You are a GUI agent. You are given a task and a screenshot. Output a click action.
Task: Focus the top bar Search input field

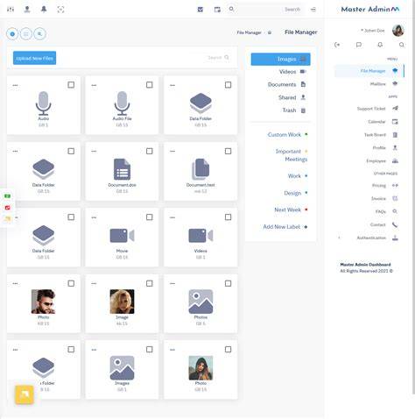(270, 10)
